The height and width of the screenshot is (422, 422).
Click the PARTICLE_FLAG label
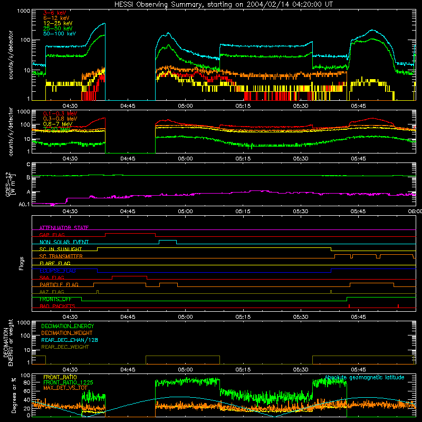point(59,284)
